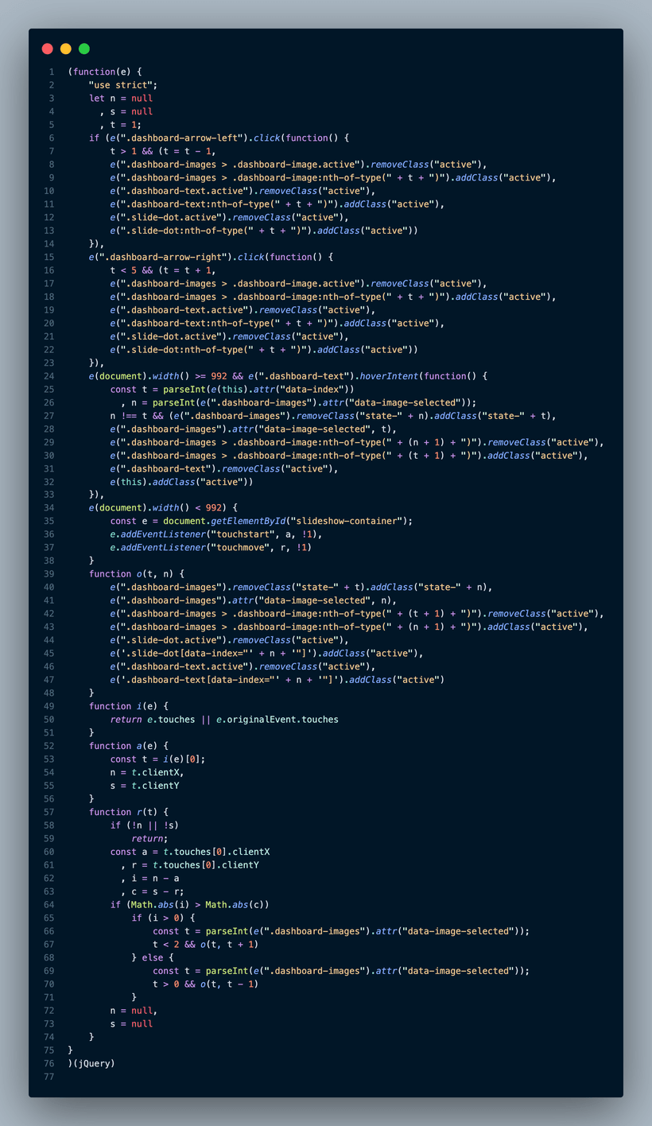Click line number 57 in gutter

pos(50,812)
